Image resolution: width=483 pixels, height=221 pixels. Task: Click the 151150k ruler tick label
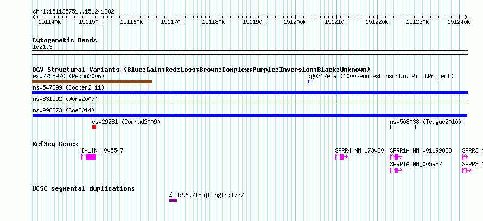pos(90,22)
